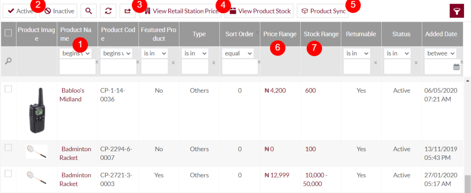Image resolution: width=471 pixels, height=193 pixels.
Task: Click the vertical scrollbar thumb
Action: [x=467, y=182]
